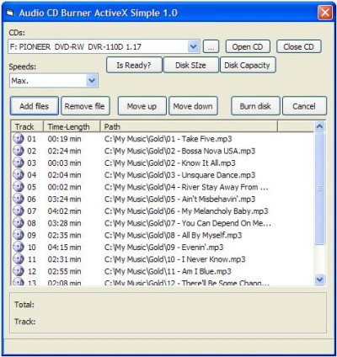Screen dimensions: 337x357
Task: Select You Can Depend On Me path
Action: (x=188, y=223)
